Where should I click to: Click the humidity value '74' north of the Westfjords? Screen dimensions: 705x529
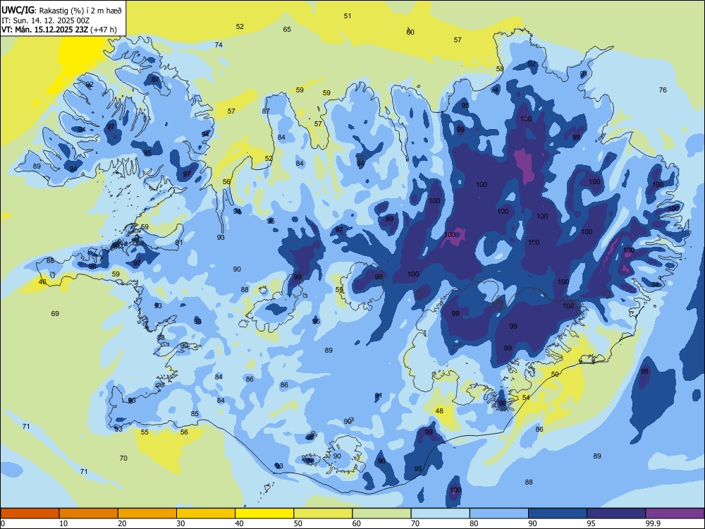pyautogui.click(x=219, y=44)
